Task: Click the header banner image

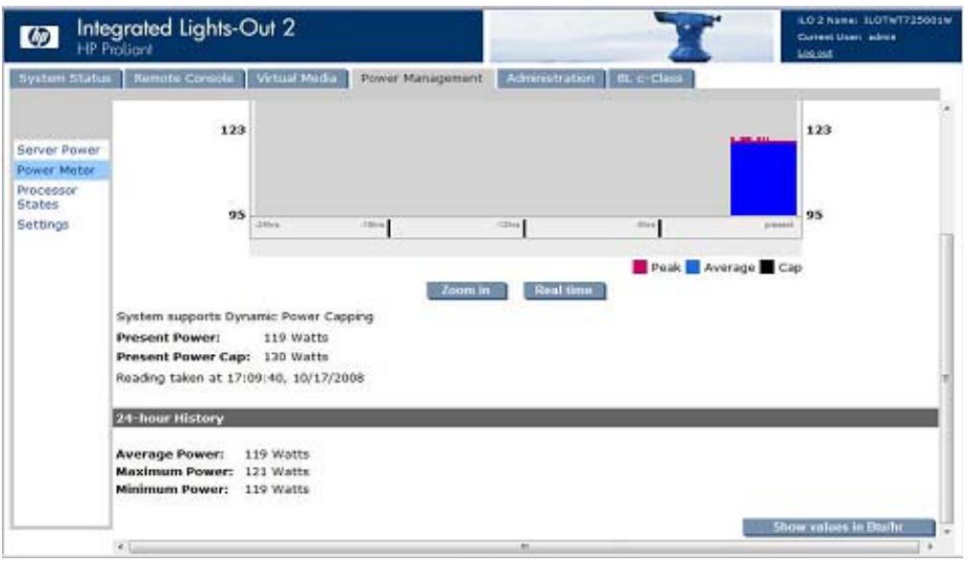Action: point(632,35)
